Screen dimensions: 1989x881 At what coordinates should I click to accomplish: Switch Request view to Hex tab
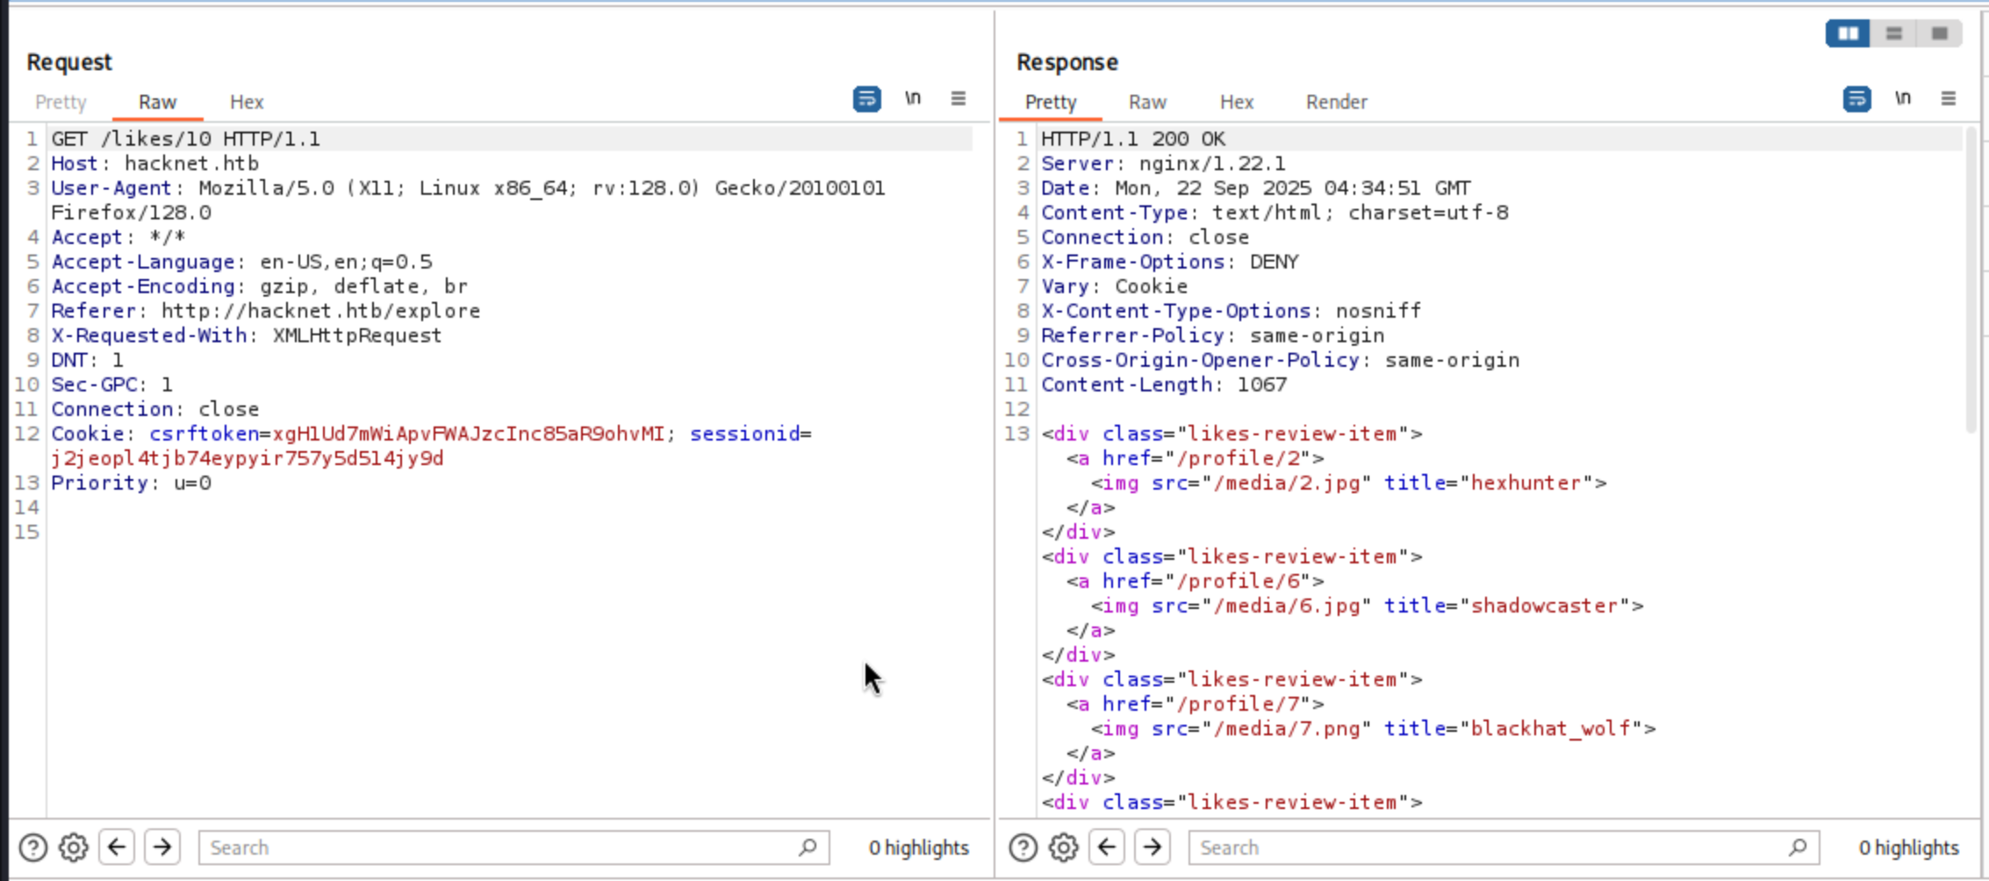pos(247,103)
